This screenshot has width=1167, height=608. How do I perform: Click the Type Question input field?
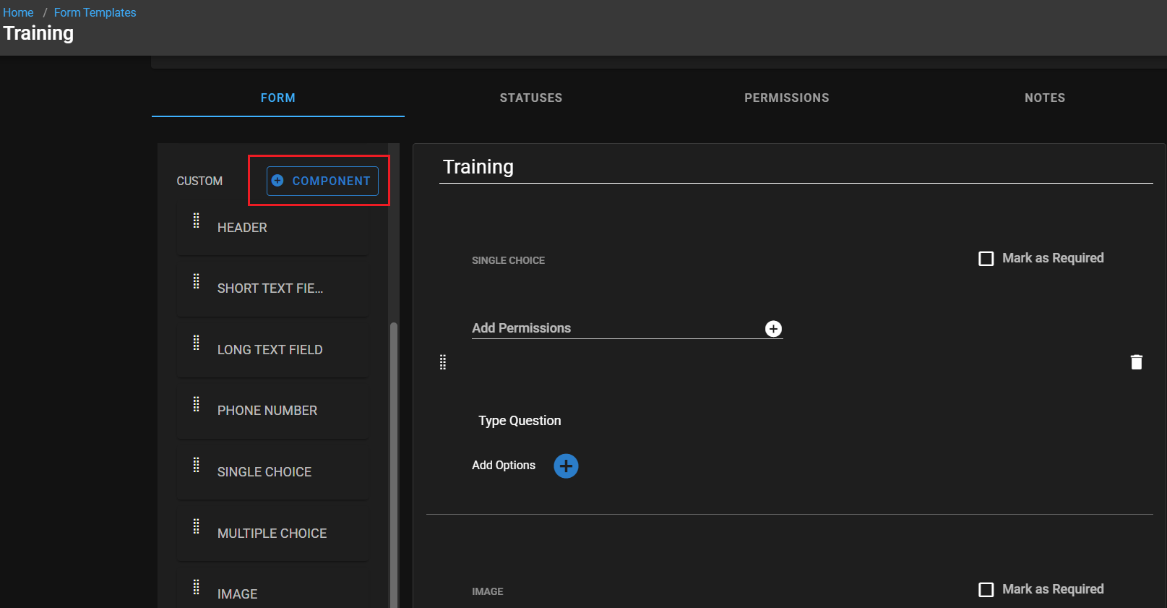(x=520, y=421)
